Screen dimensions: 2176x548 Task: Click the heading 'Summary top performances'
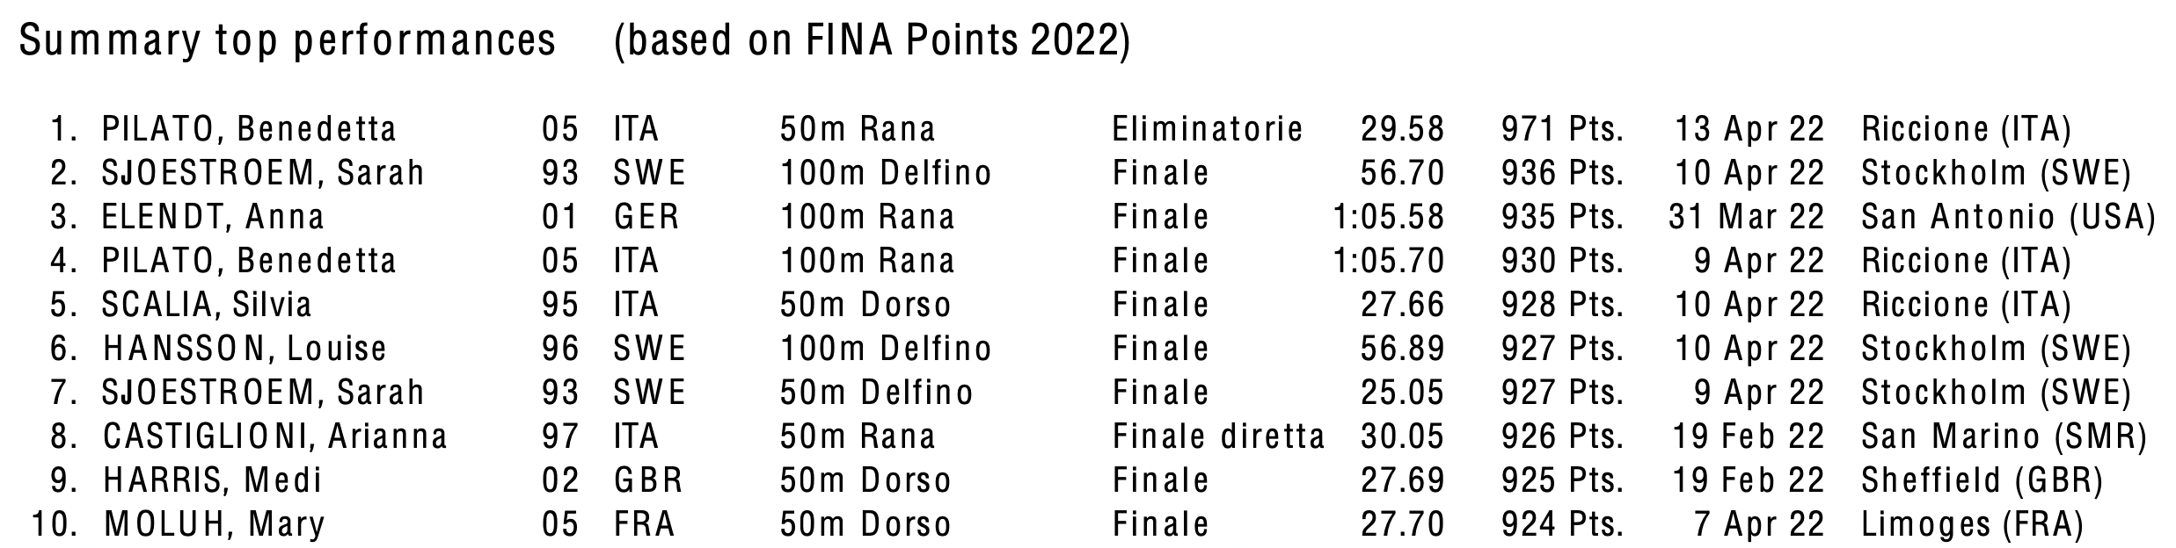tap(288, 41)
